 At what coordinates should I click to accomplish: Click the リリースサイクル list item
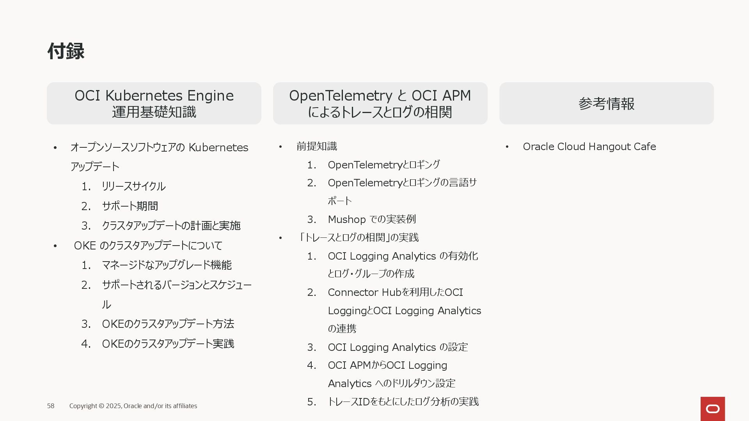click(133, 186)
